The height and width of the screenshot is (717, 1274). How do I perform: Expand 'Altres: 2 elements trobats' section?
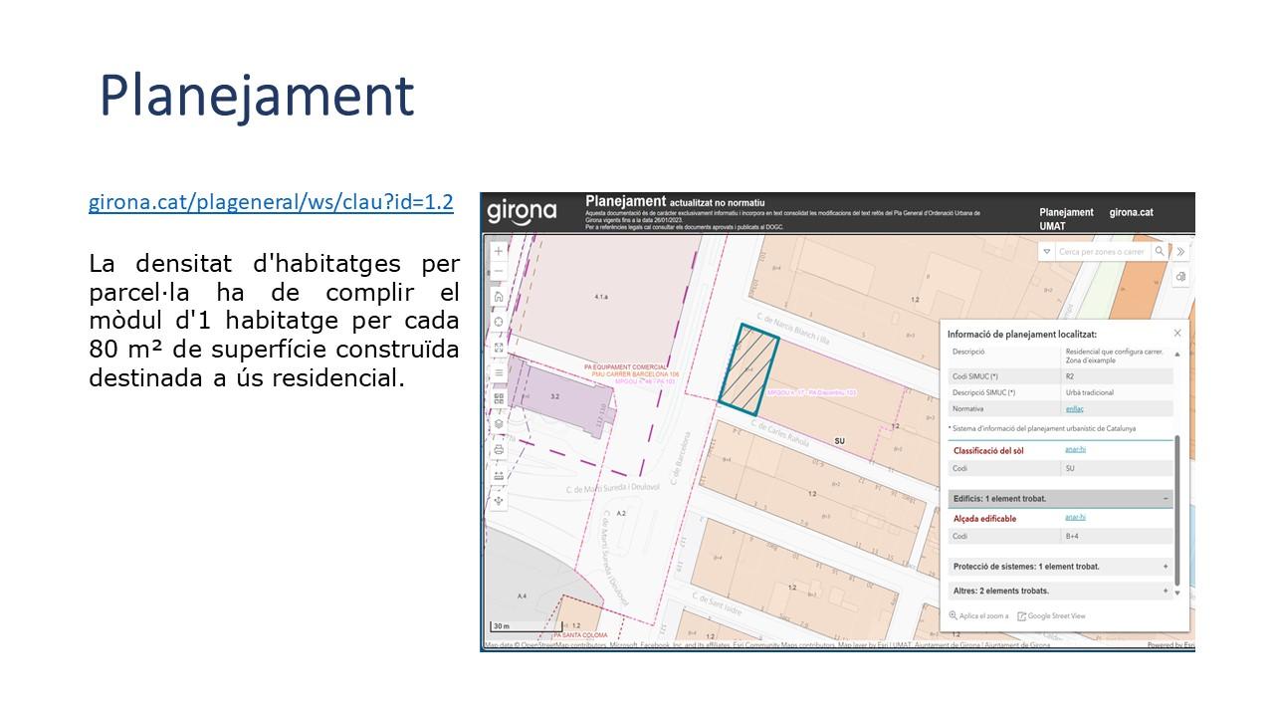point(1165,591)
